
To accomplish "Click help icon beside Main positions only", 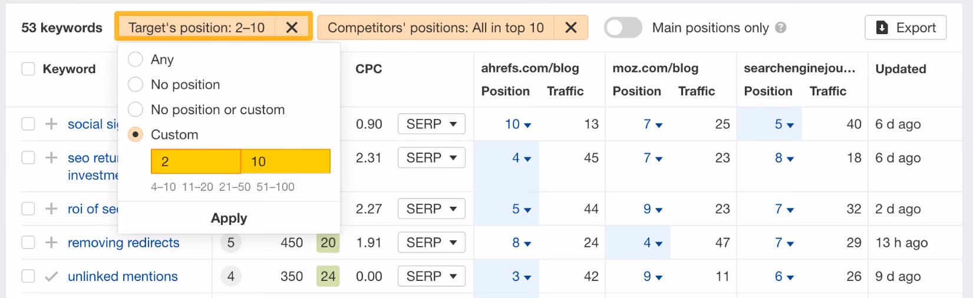I will point(781,28).
